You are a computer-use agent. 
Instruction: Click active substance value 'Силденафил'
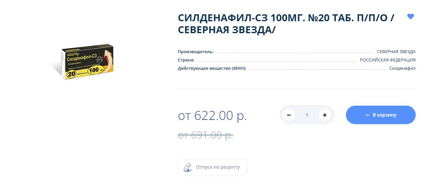coord(402,68)
